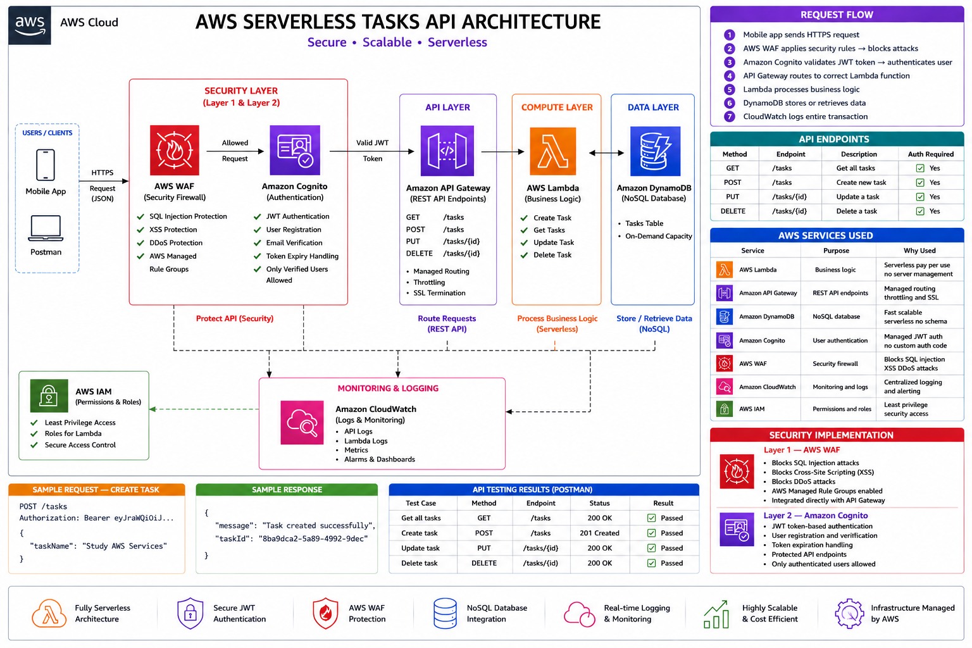Image resolution: width=972 pixels, height=648 pixels.
Task: Click the AWS logo in the top-left corner
Action: (30, 25)
